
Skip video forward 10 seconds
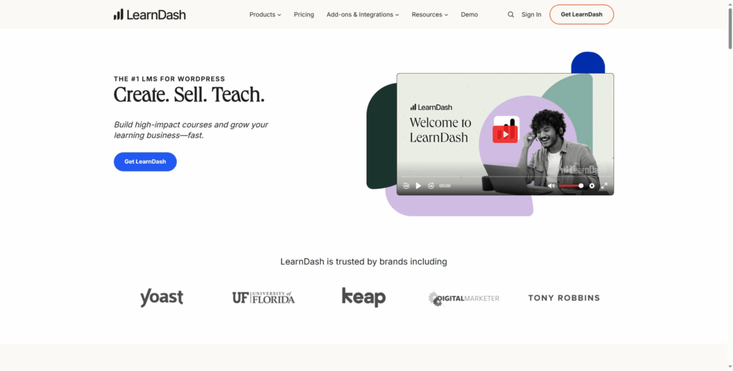[431, 186]
